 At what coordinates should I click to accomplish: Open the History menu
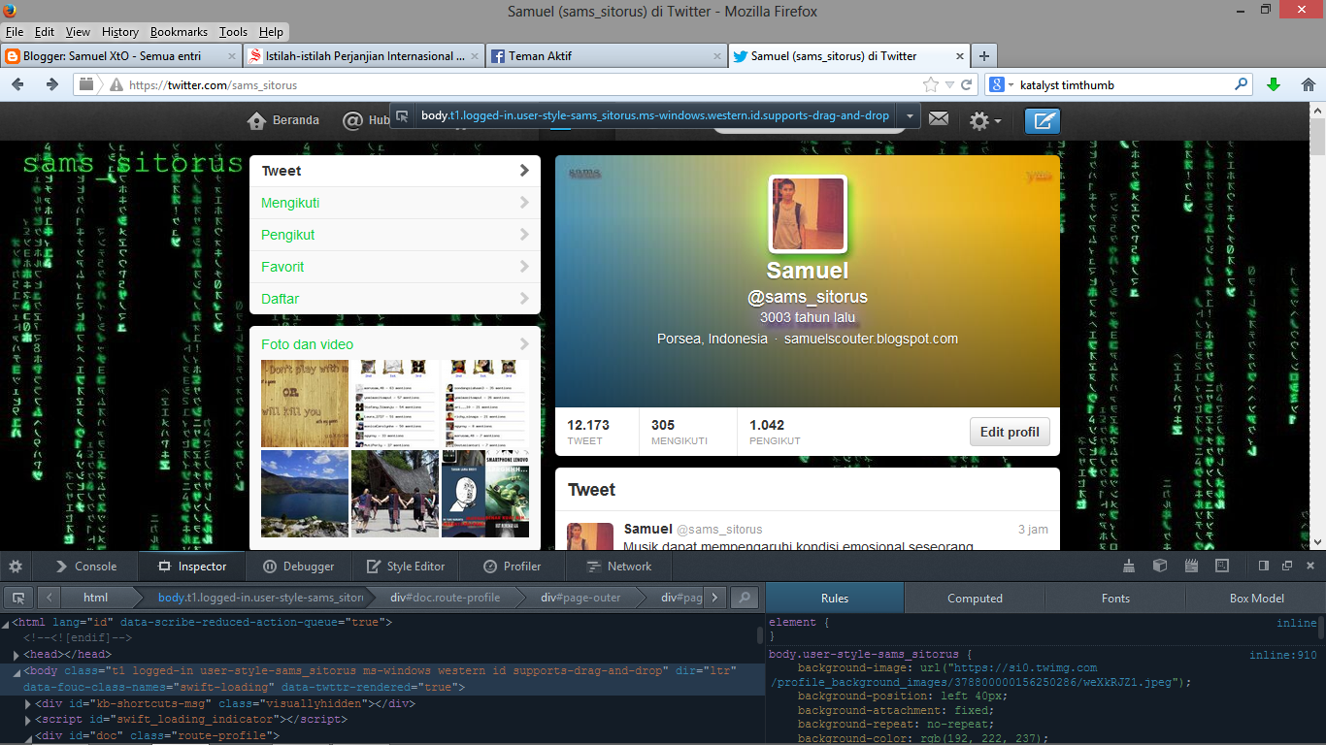(120, 32)
